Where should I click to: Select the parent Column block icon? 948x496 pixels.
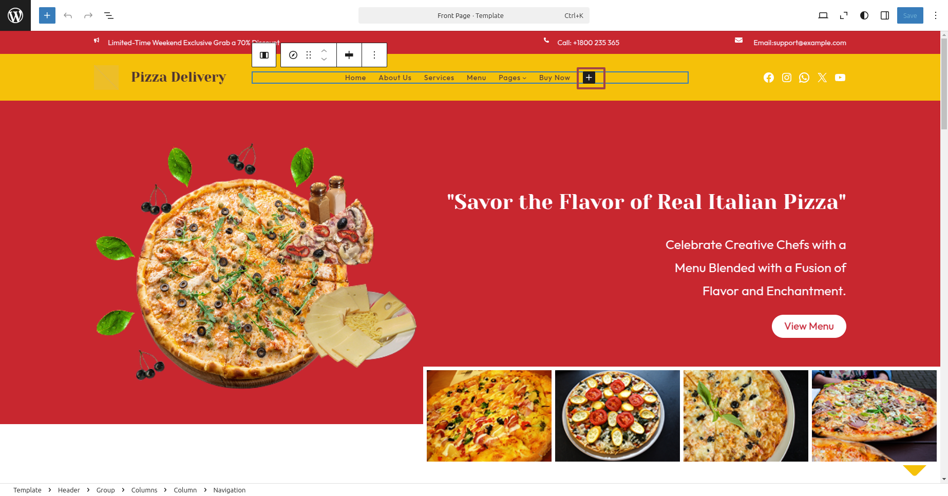264,55
